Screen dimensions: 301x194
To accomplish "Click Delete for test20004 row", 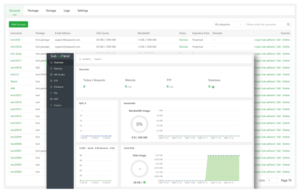I will [x=286, y=172].
